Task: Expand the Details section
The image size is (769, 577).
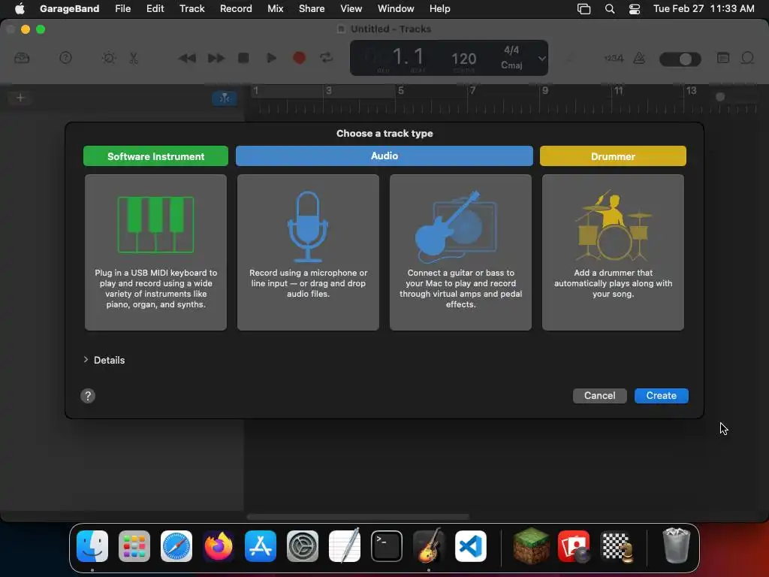Action: pyautogui.click(x=86, y=360)
